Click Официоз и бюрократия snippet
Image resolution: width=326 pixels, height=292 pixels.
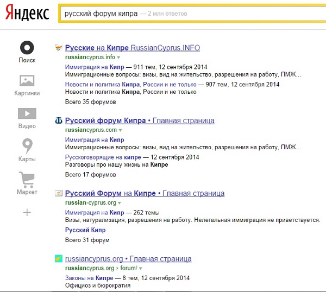(98, 285)
